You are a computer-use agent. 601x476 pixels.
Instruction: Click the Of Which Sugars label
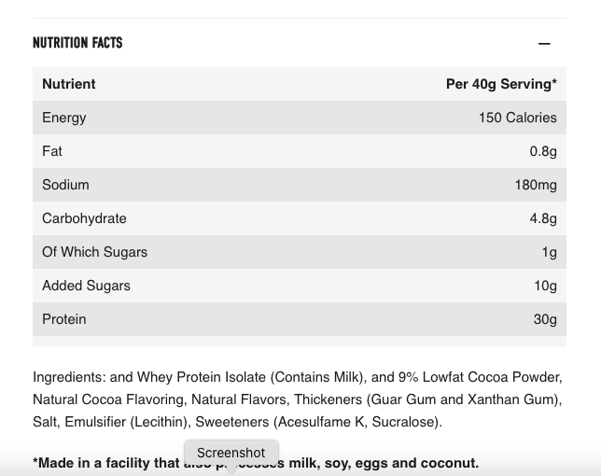[x=94, y=252]
